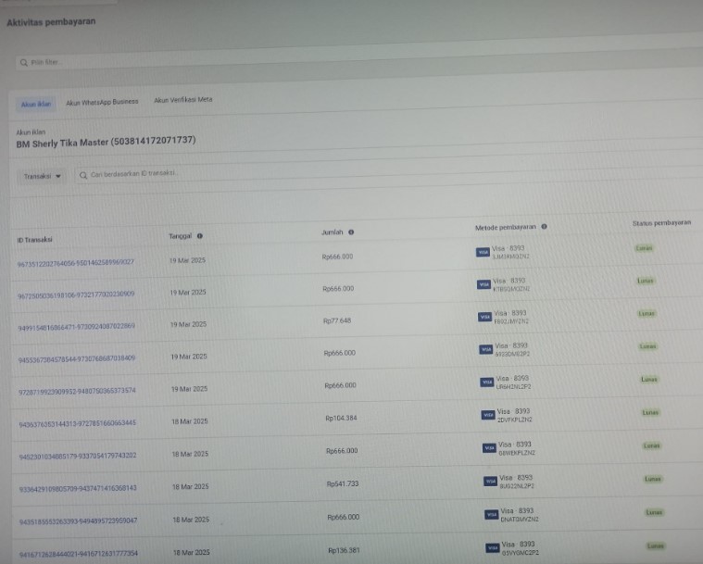Open transaction ID ending in 7022869
Screen dimensions: 703x564
click(x=76, y=326)
